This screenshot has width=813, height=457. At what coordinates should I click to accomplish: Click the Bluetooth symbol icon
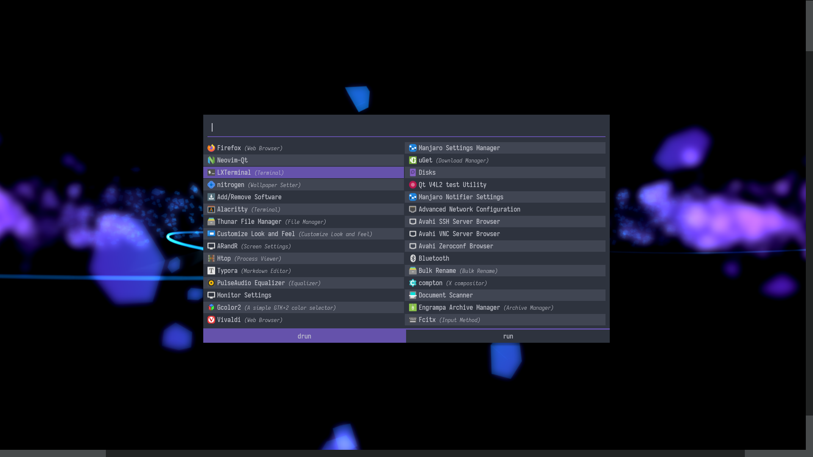click(x=413, y=258)
